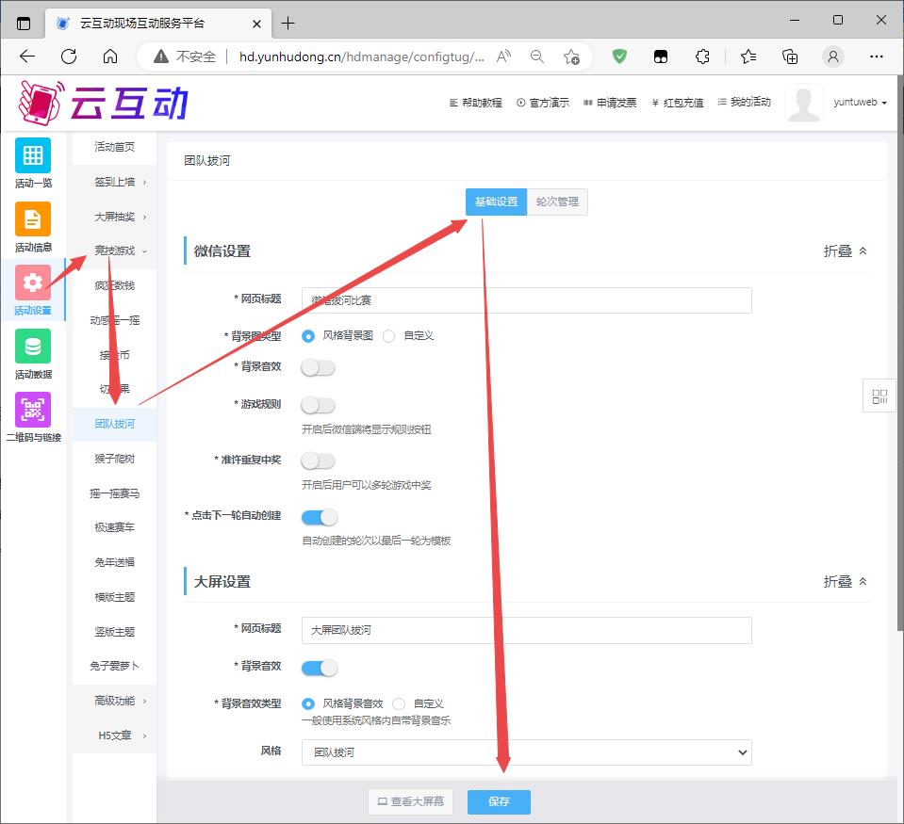This screenshot has width=904, height=824.
Task: Click the floating QR code icon at right edge
Action: pyautogui.click(x=879, y=396)
